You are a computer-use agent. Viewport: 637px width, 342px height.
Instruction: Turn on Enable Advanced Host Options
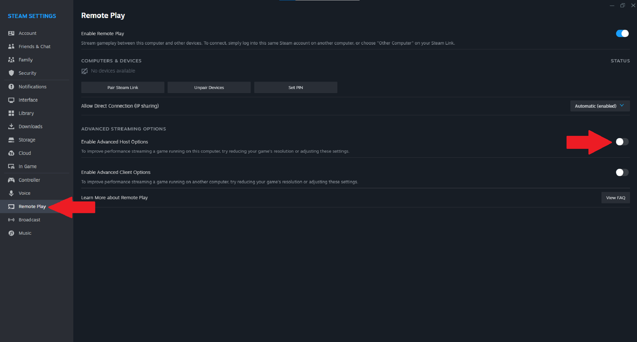(622, 142)
